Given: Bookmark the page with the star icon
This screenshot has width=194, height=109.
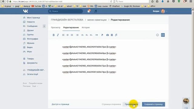Looking at the screenshot, I should (x=152, y=2).
